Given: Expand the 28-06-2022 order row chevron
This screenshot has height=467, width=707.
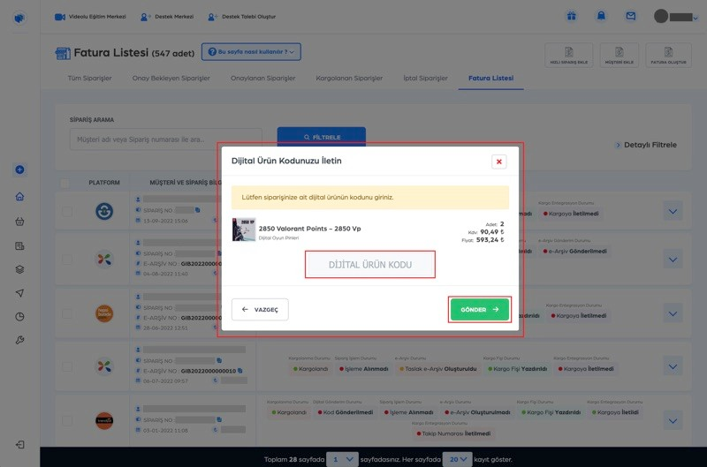Looking at the screenshot, I should [x=673, y=313].
